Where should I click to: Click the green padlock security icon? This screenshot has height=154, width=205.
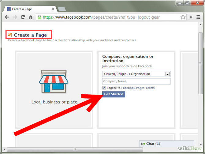click(x=39, y=17)
